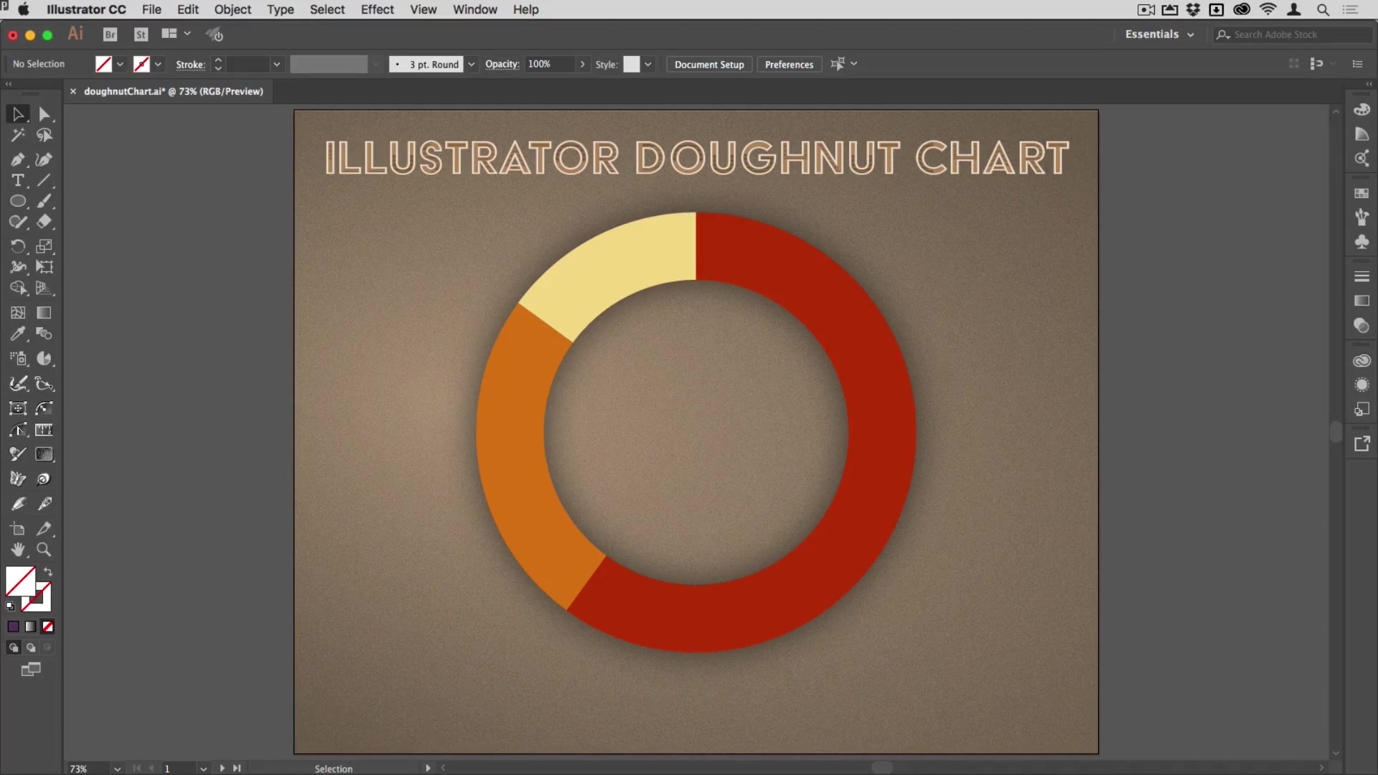Select the Perspective Grid tool
The width and height of the screenshot is (1378, 775).
(x=44, y=288)
